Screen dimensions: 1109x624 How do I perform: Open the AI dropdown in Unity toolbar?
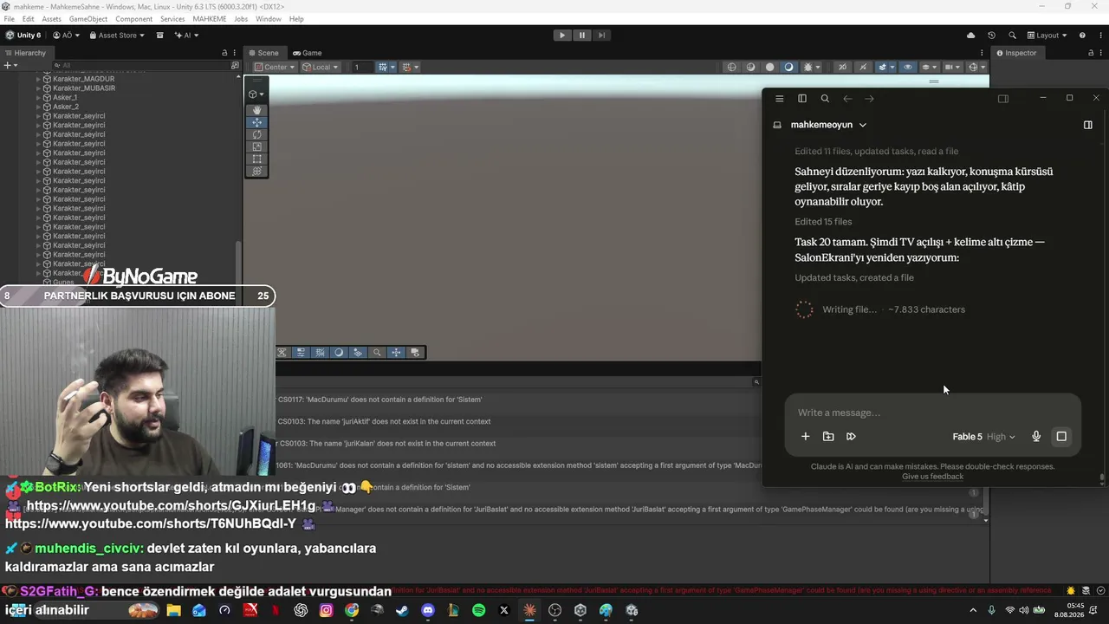(x=186, y=36)
